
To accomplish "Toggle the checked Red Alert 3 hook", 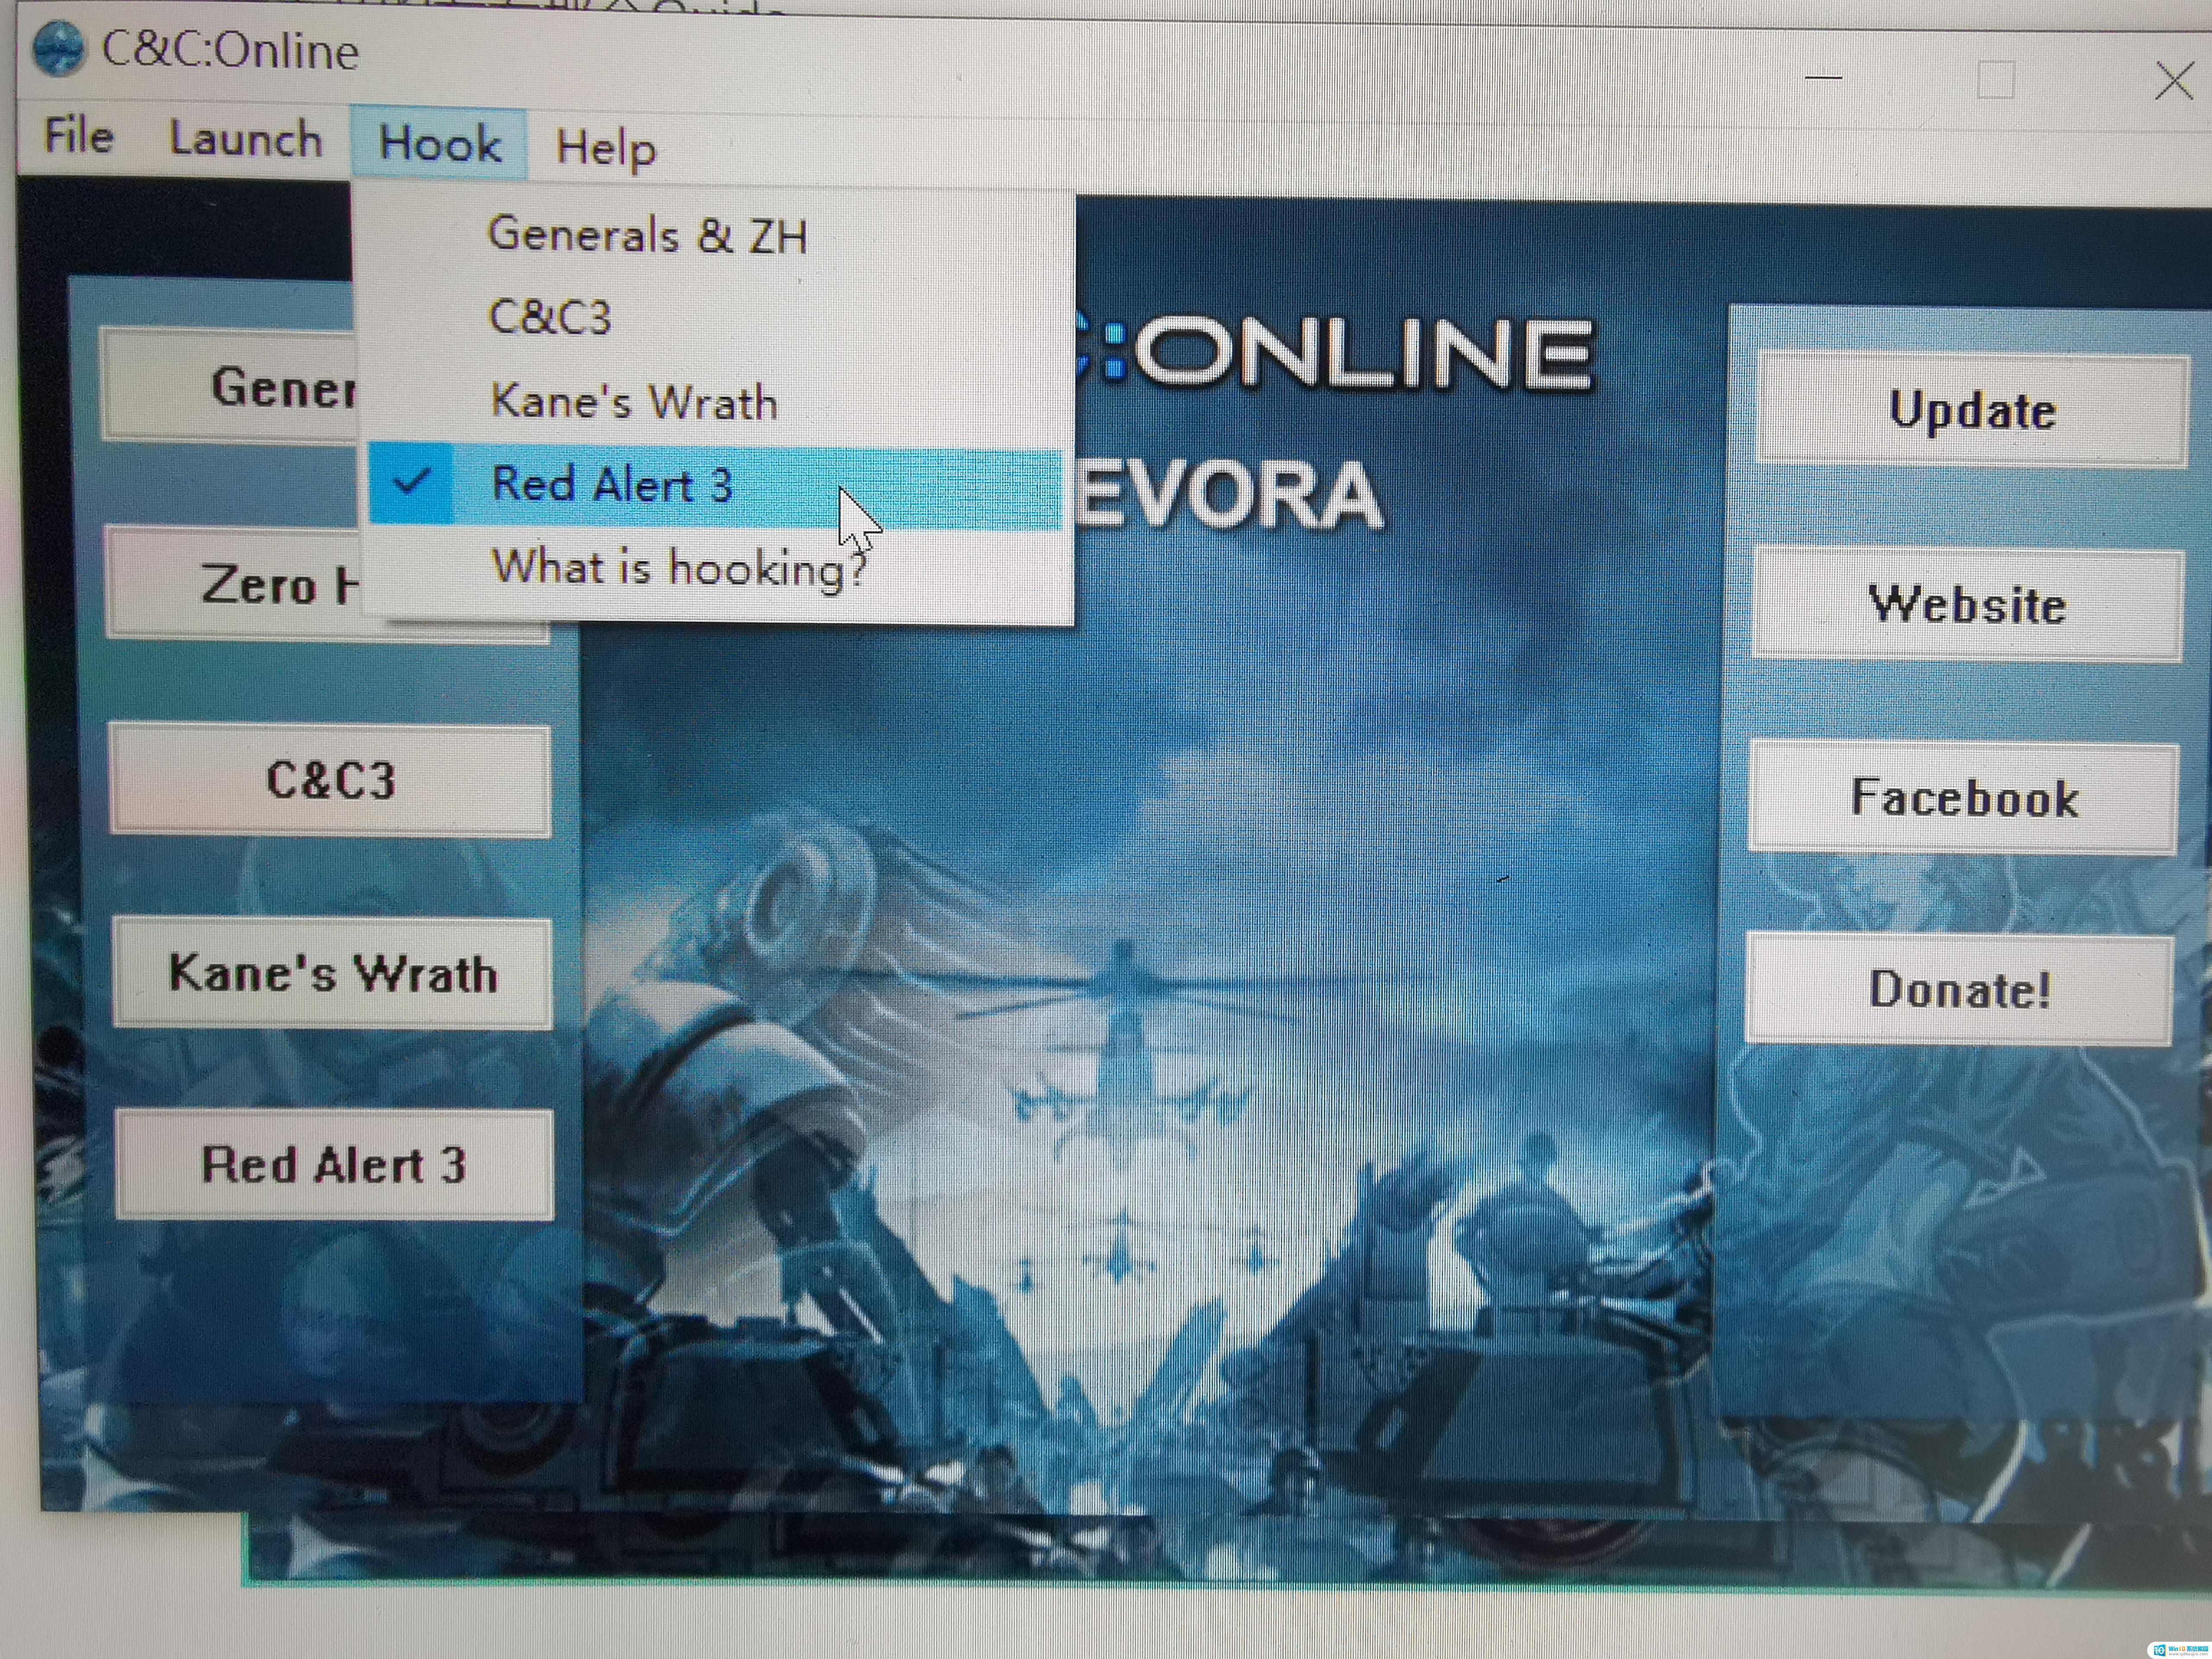I will point(715,485).
